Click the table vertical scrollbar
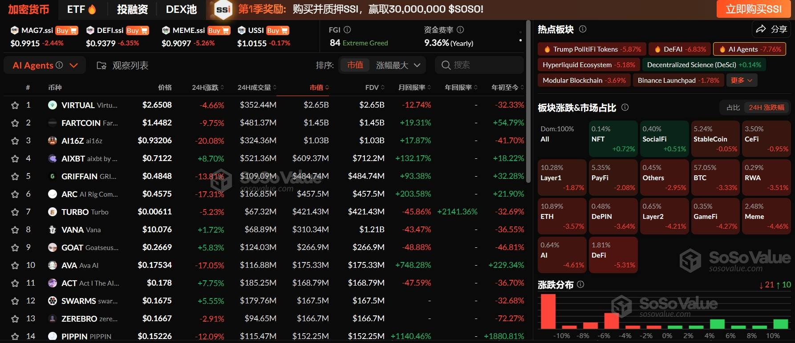Image resolution: width=795 pixels, height=343 pixels. tap(528, 101)
